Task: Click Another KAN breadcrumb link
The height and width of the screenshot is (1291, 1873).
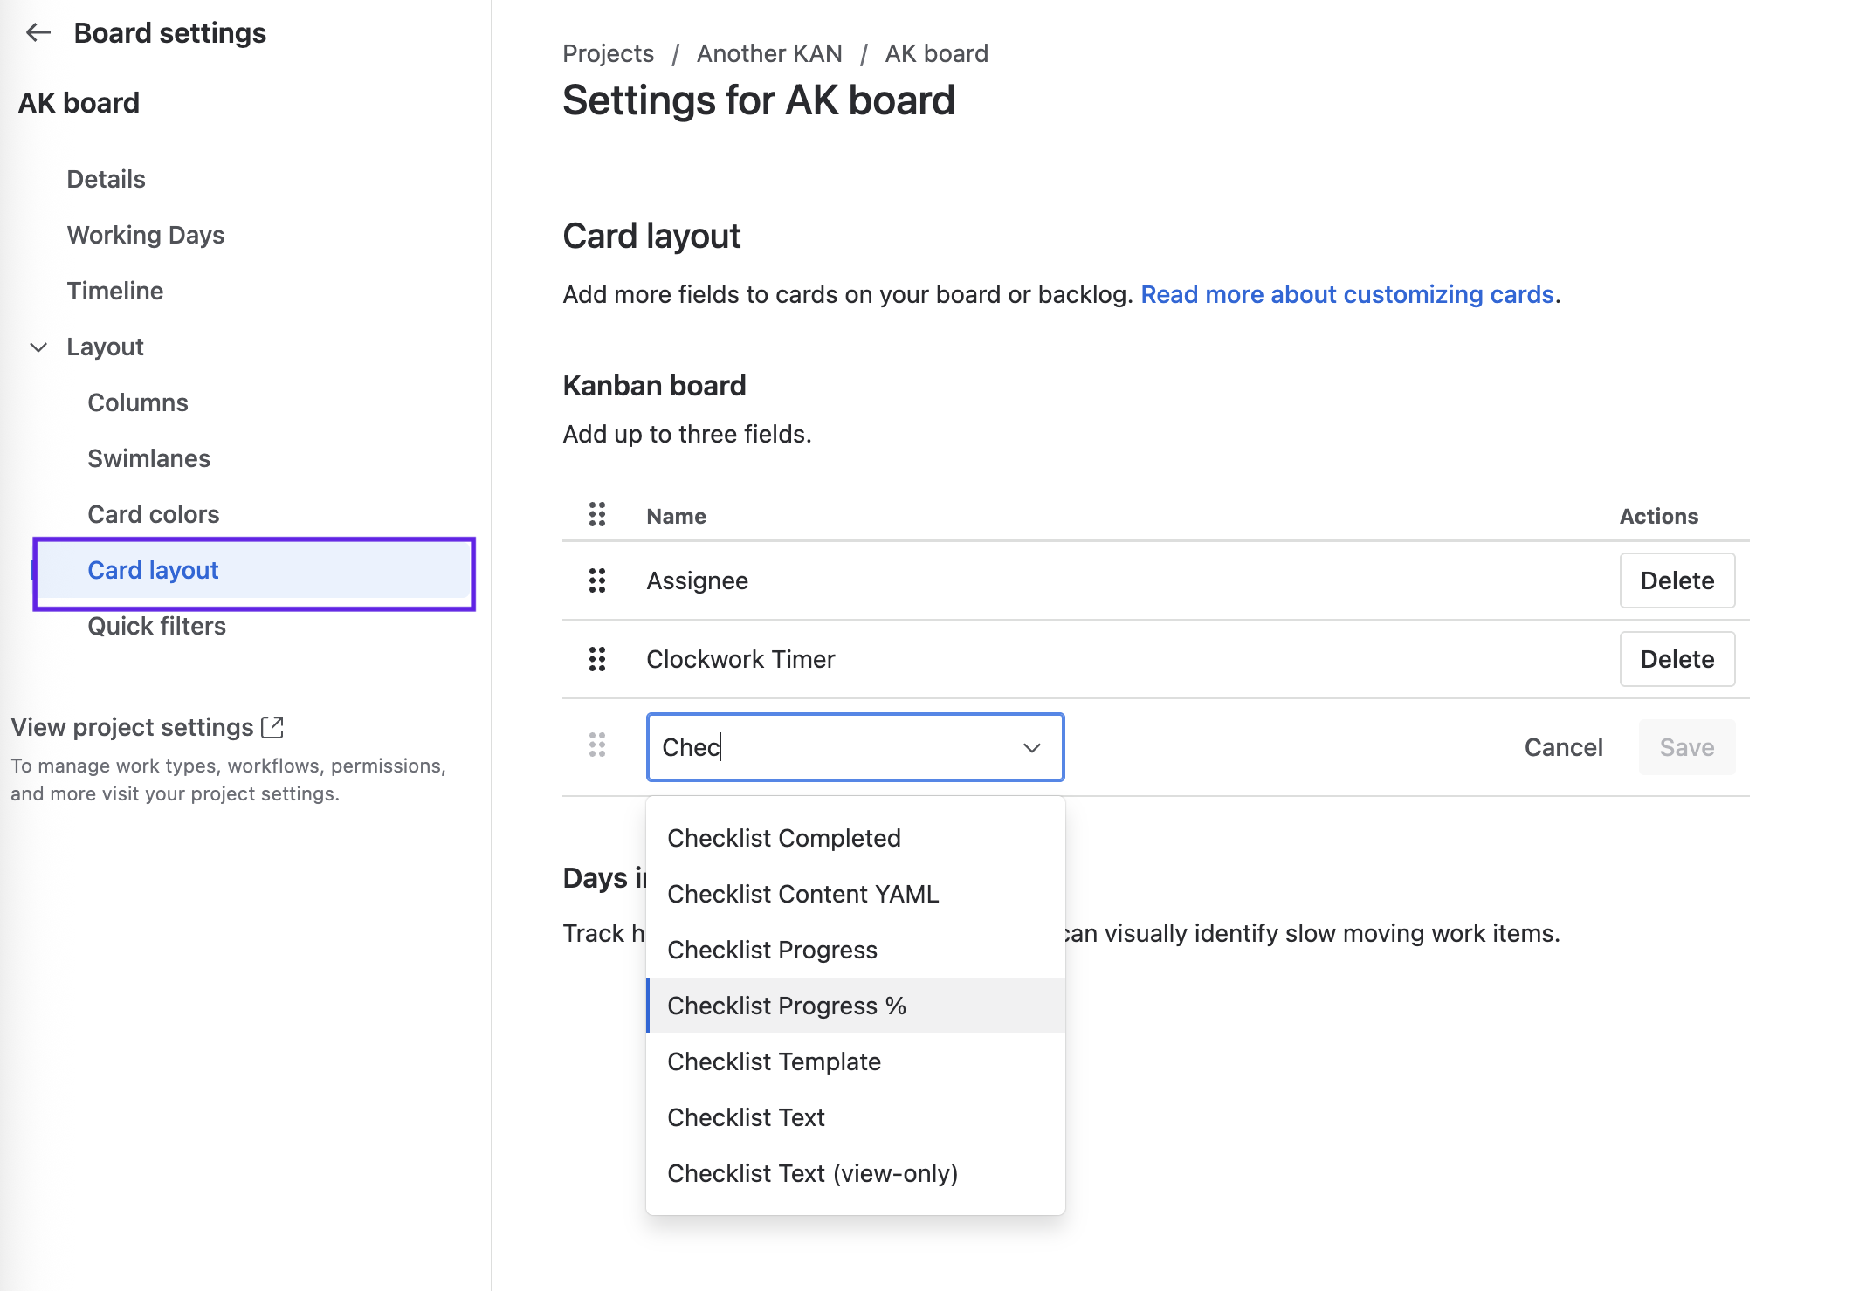Action: point(768,54)
